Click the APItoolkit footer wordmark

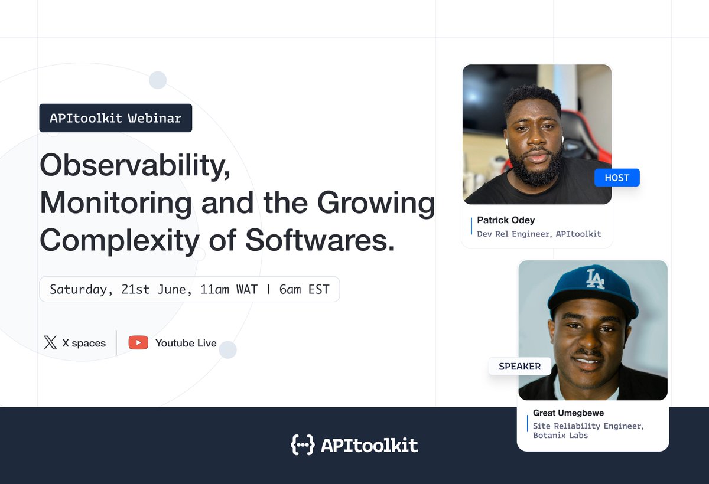coord(369,445)
